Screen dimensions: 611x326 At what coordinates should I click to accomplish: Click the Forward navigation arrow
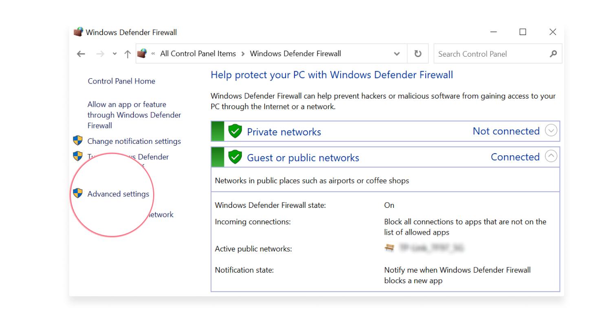tap(100, 54)
